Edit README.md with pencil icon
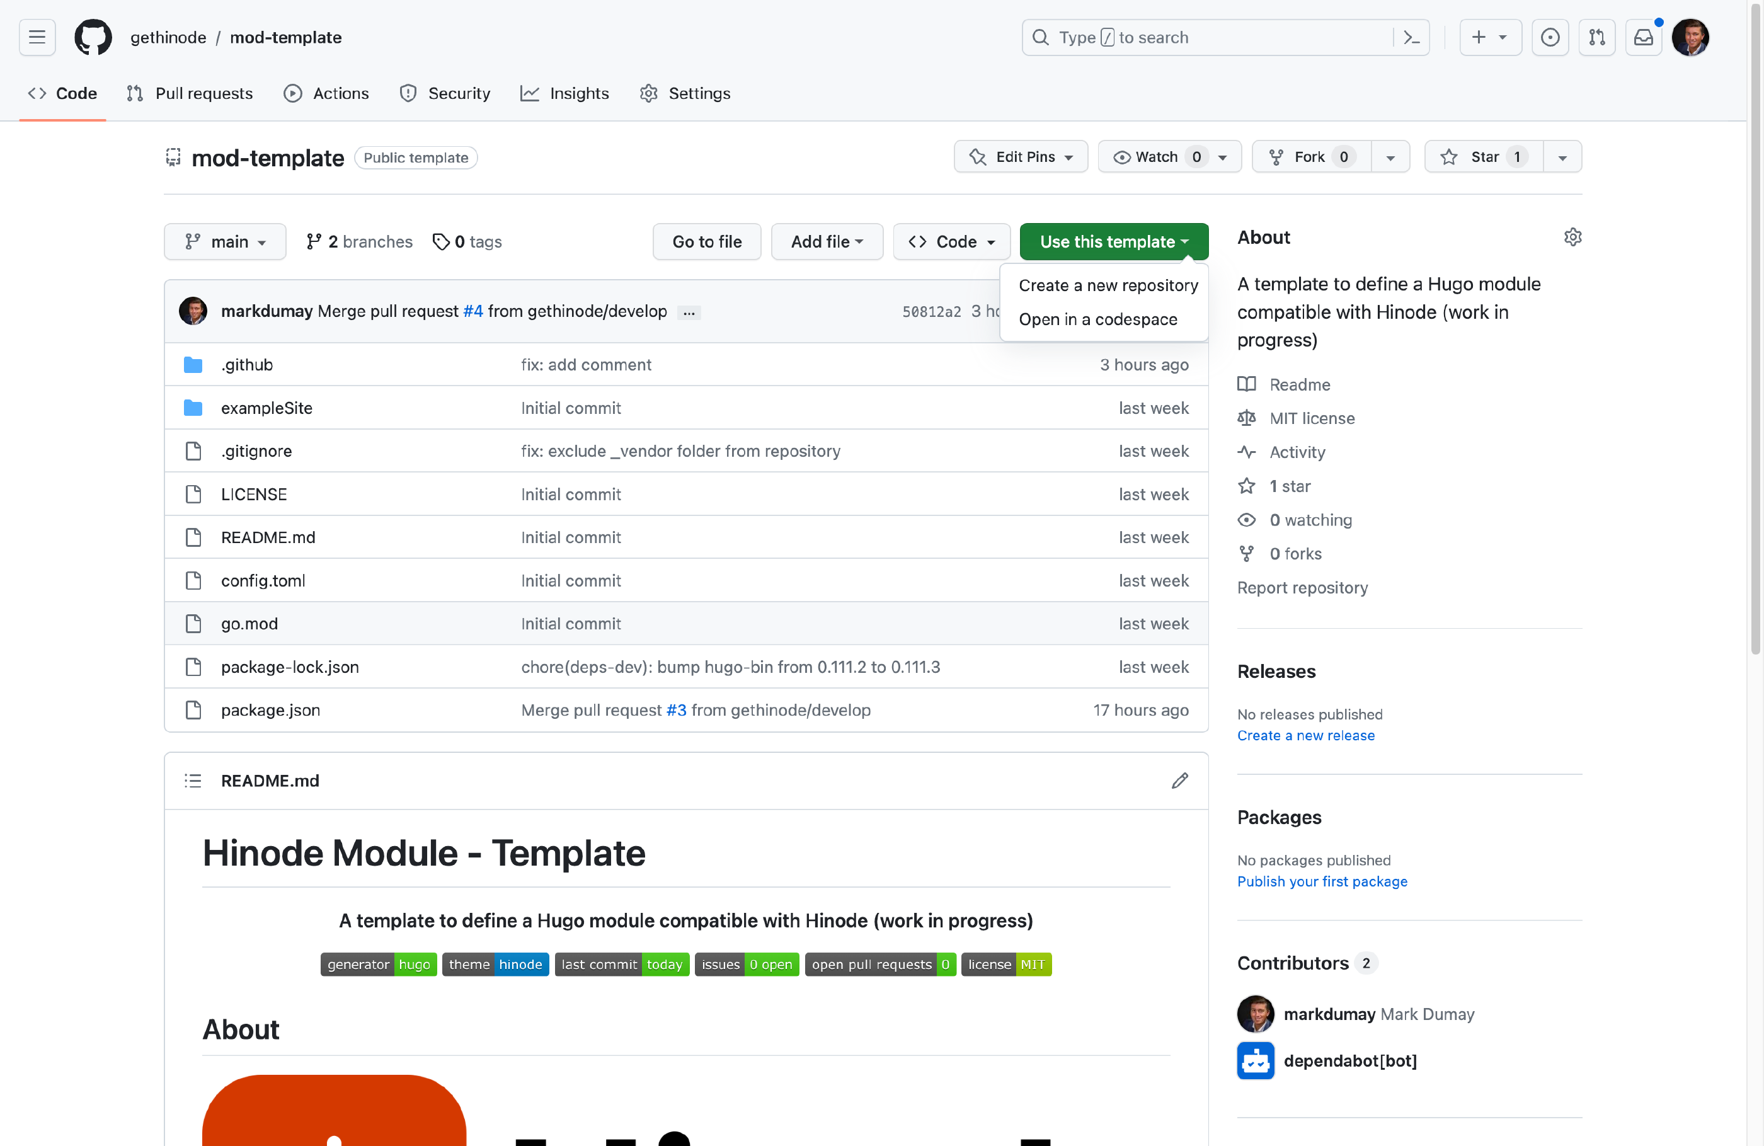Image resolution: width=1764 pixels, height=1146 pixels. [x=1180, y=781]
